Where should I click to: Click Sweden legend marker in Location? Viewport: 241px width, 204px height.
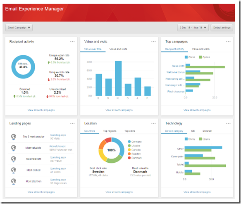[x=129, y=154]
